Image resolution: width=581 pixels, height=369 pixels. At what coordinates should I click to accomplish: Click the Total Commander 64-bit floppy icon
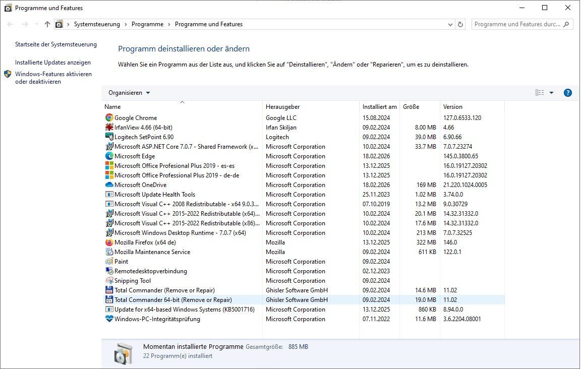109,300
